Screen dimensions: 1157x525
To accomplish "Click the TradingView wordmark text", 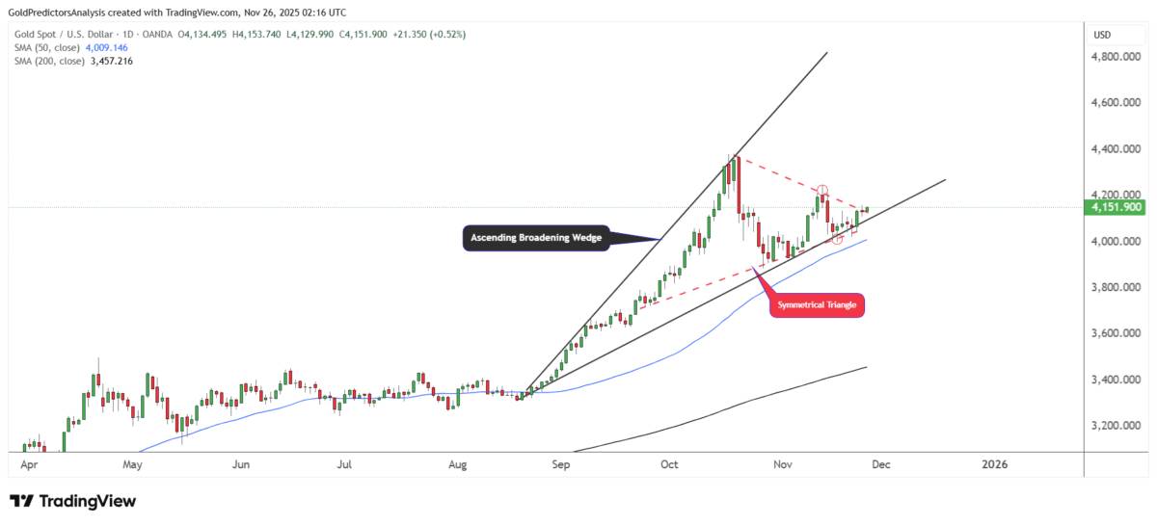I will coord(88,501).
